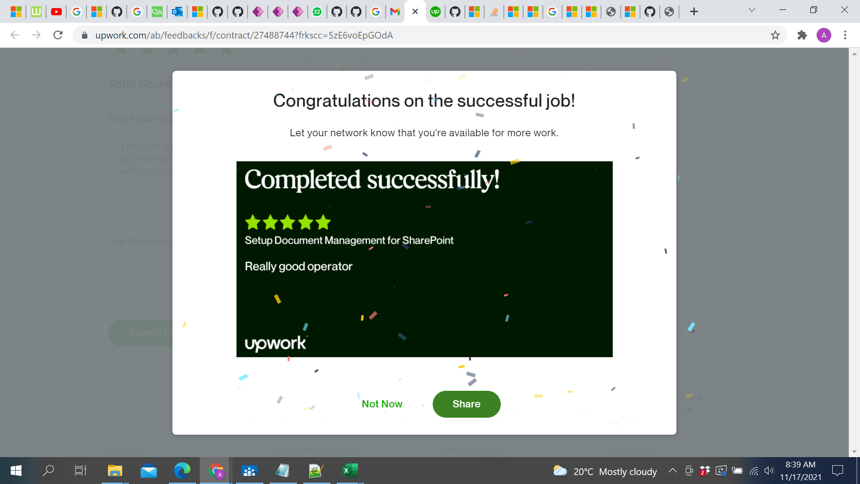Open the Chrome profile avatar
Image resolution: width=860 pixels, height=484 pixels.
pyautogui.click(x=824, y=35)
